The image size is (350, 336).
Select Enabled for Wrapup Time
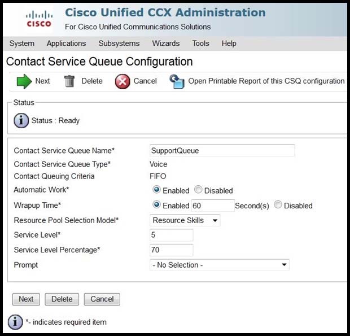point(156,205)
